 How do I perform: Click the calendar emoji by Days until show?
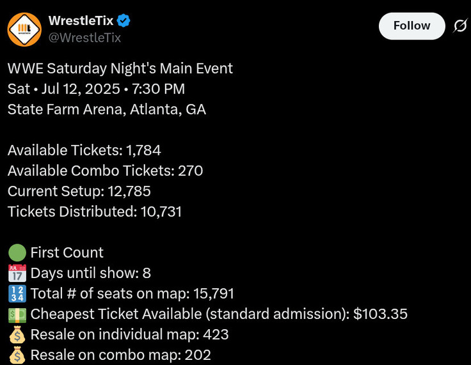(x=17, y=273)
